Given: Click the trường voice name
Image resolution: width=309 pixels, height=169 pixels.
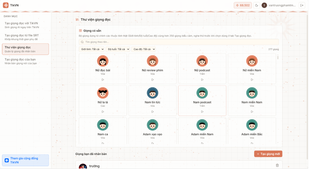Looking at the screenshot, I should [94, 166].
